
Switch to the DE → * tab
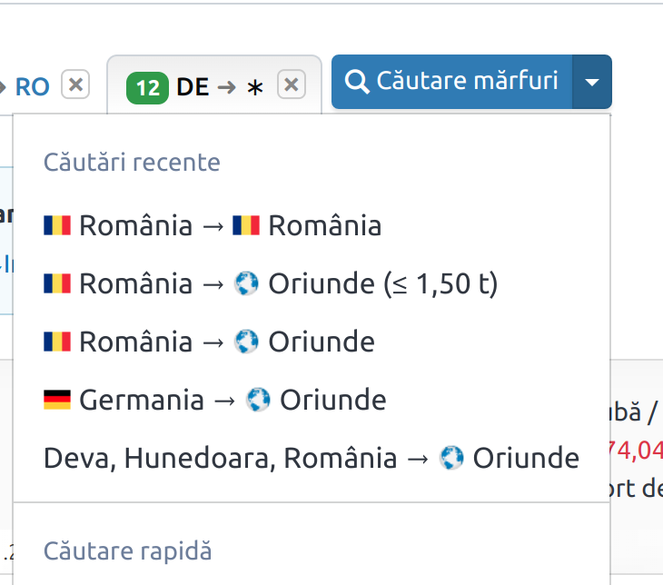220,87
